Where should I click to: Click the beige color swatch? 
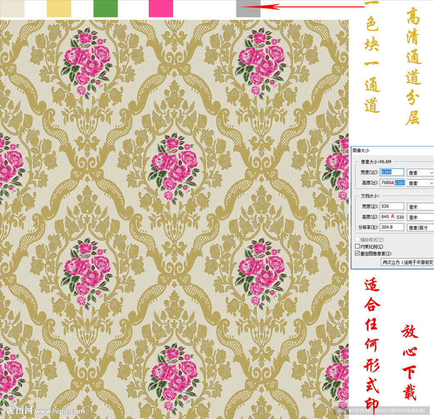click(12, 8)
